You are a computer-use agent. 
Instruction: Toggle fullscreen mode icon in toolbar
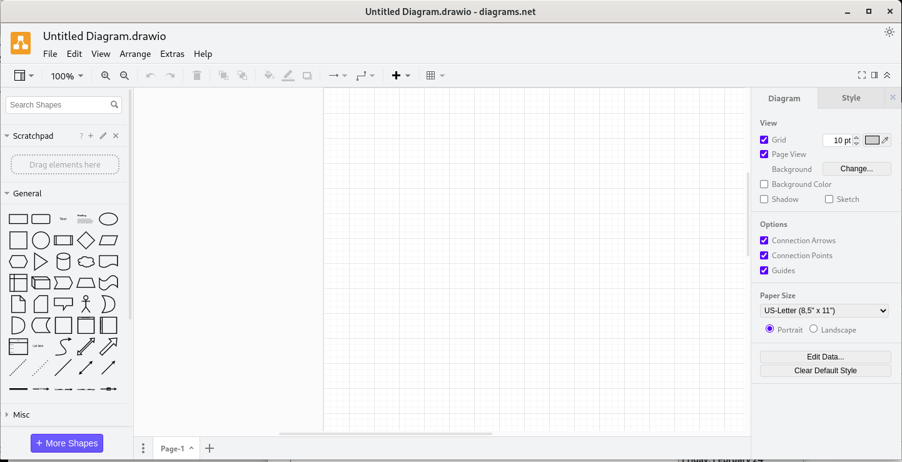tap(862, 75)
